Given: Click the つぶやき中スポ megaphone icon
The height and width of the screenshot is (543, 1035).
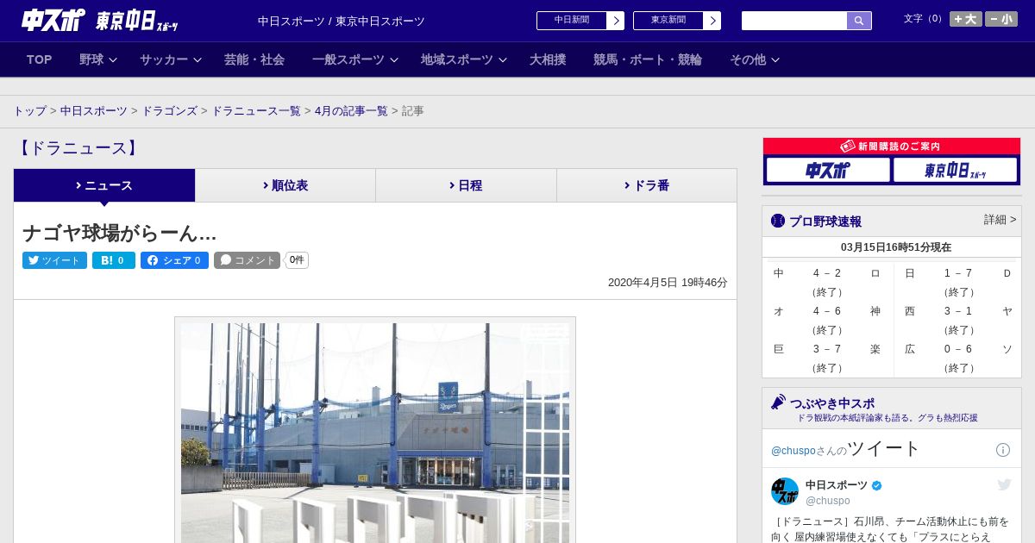Looking at the screenshot, I should [778, 403].
